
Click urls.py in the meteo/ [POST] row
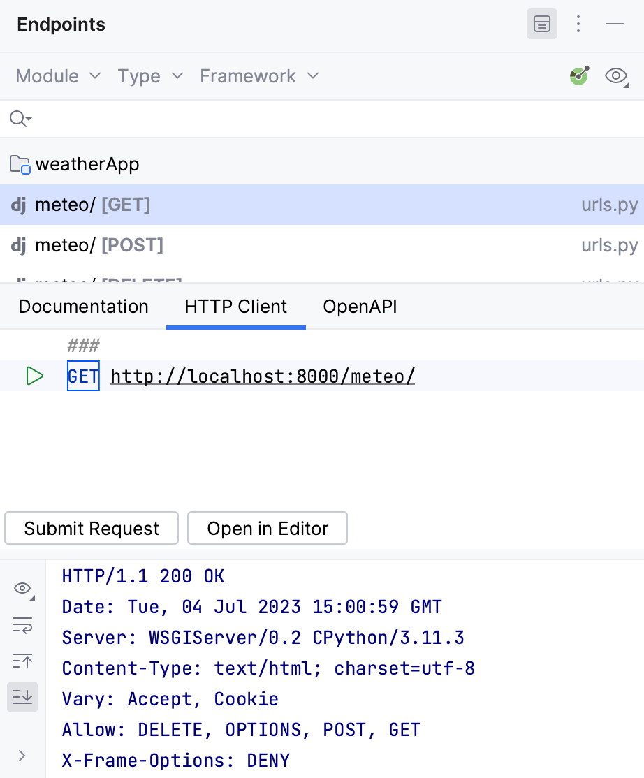[609, 245]
